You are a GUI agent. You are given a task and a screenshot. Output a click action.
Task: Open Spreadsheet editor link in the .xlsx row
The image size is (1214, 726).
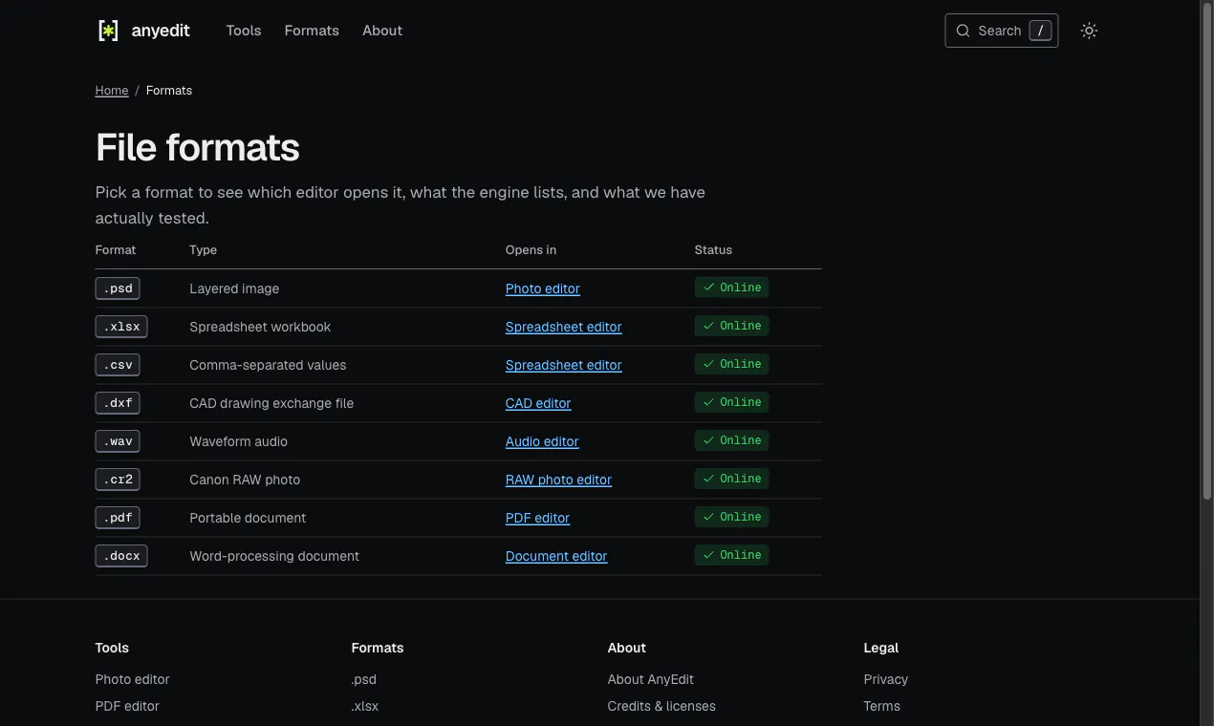pos(564,327)
